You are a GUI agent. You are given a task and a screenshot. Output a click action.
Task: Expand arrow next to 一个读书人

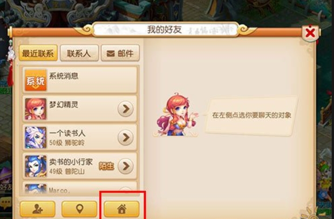[126, 138]
